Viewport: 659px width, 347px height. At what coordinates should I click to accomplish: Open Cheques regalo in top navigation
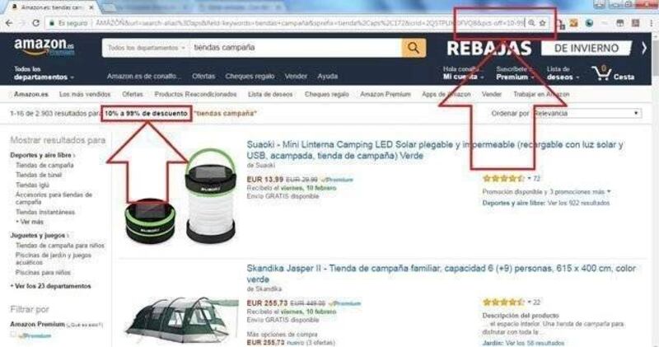pyautogui.click(x=250, y=76)
